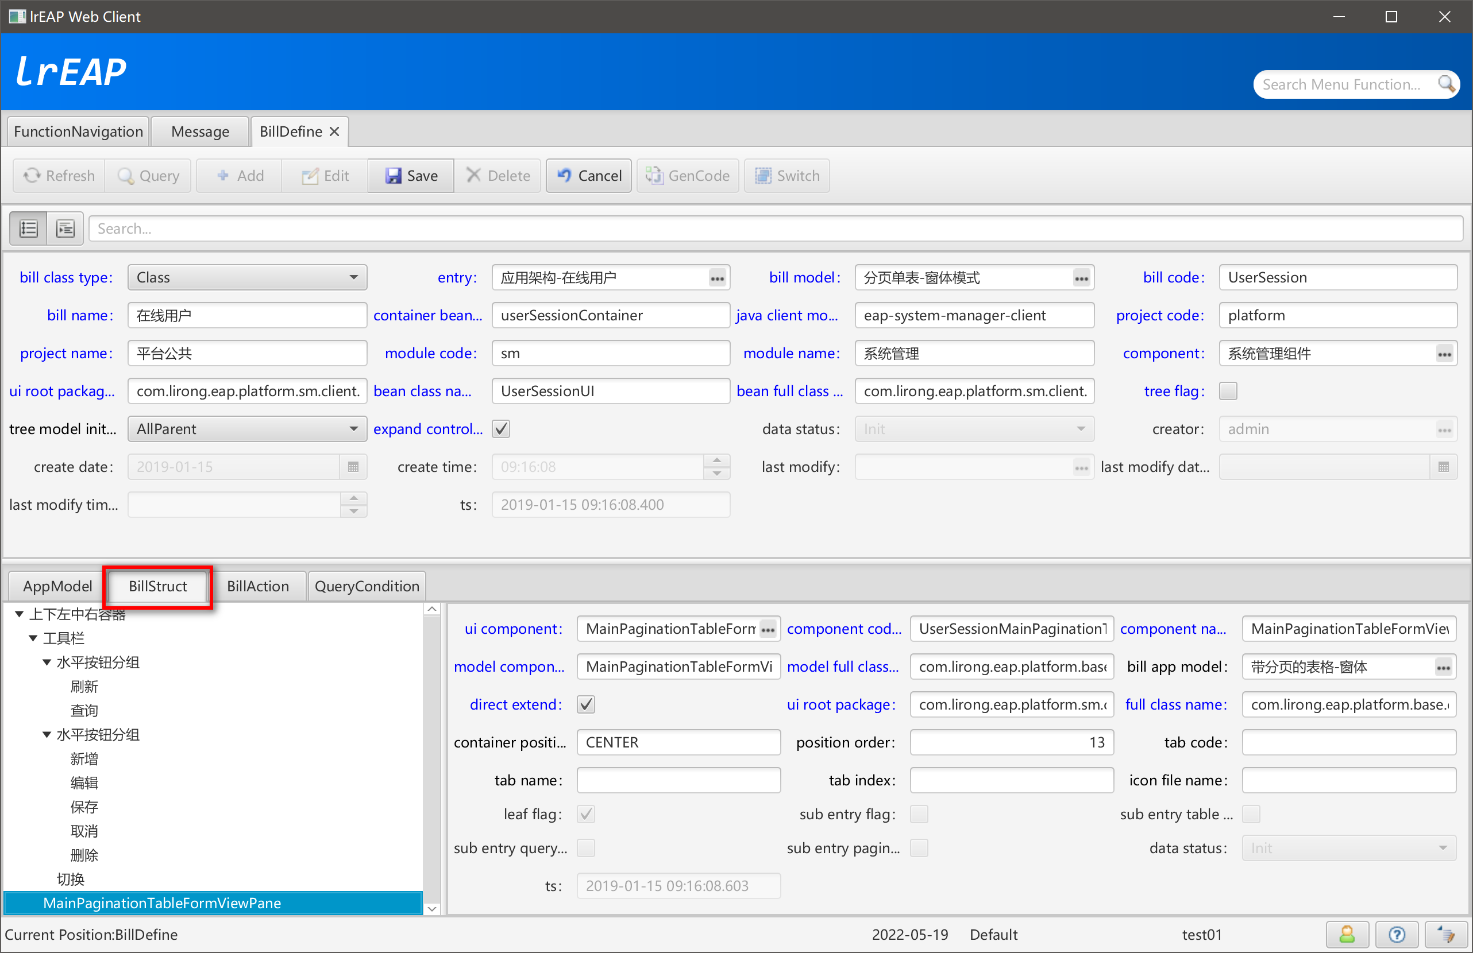The width and height of the screenshot is (1473, 953).
Task: Click the Edit toolbar button
Action: click(x=325, y=176)
